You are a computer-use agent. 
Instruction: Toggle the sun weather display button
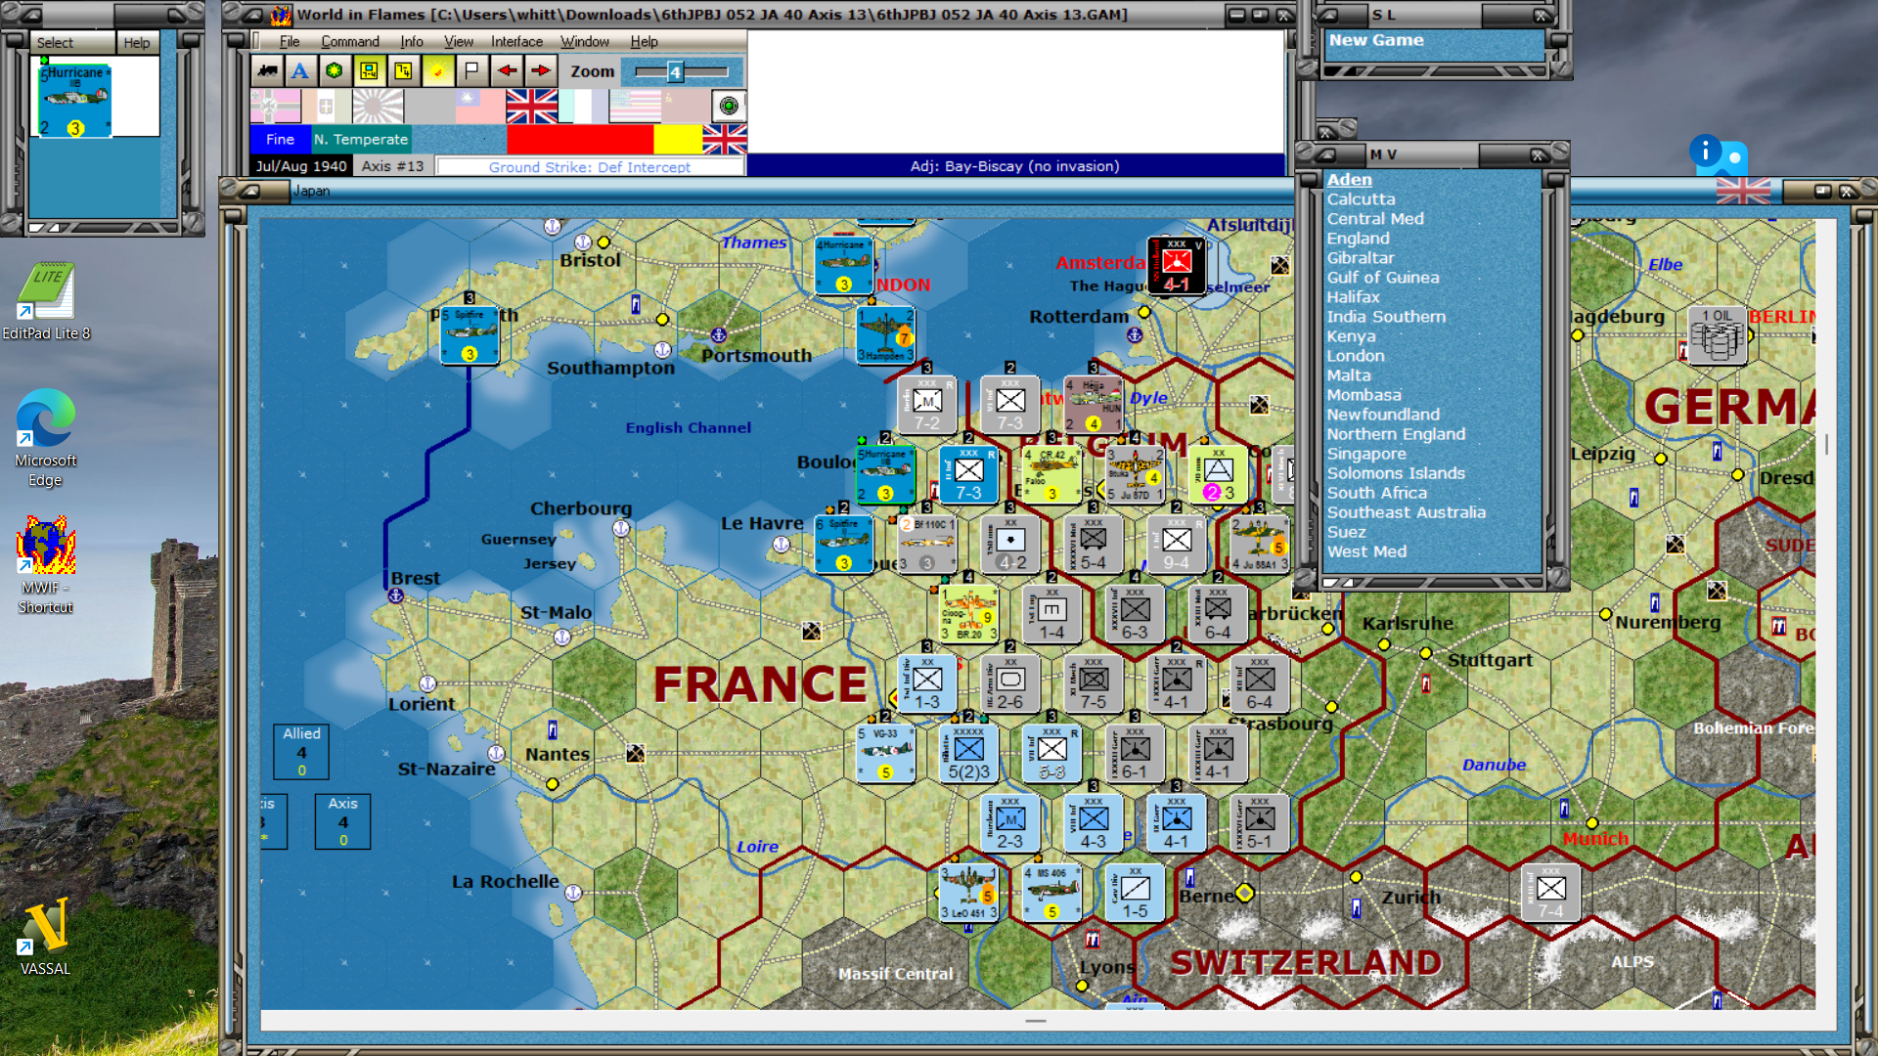click(x=437, y=70)
